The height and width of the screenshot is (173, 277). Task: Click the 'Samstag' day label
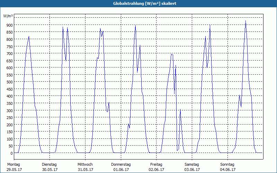click(192, 165)
